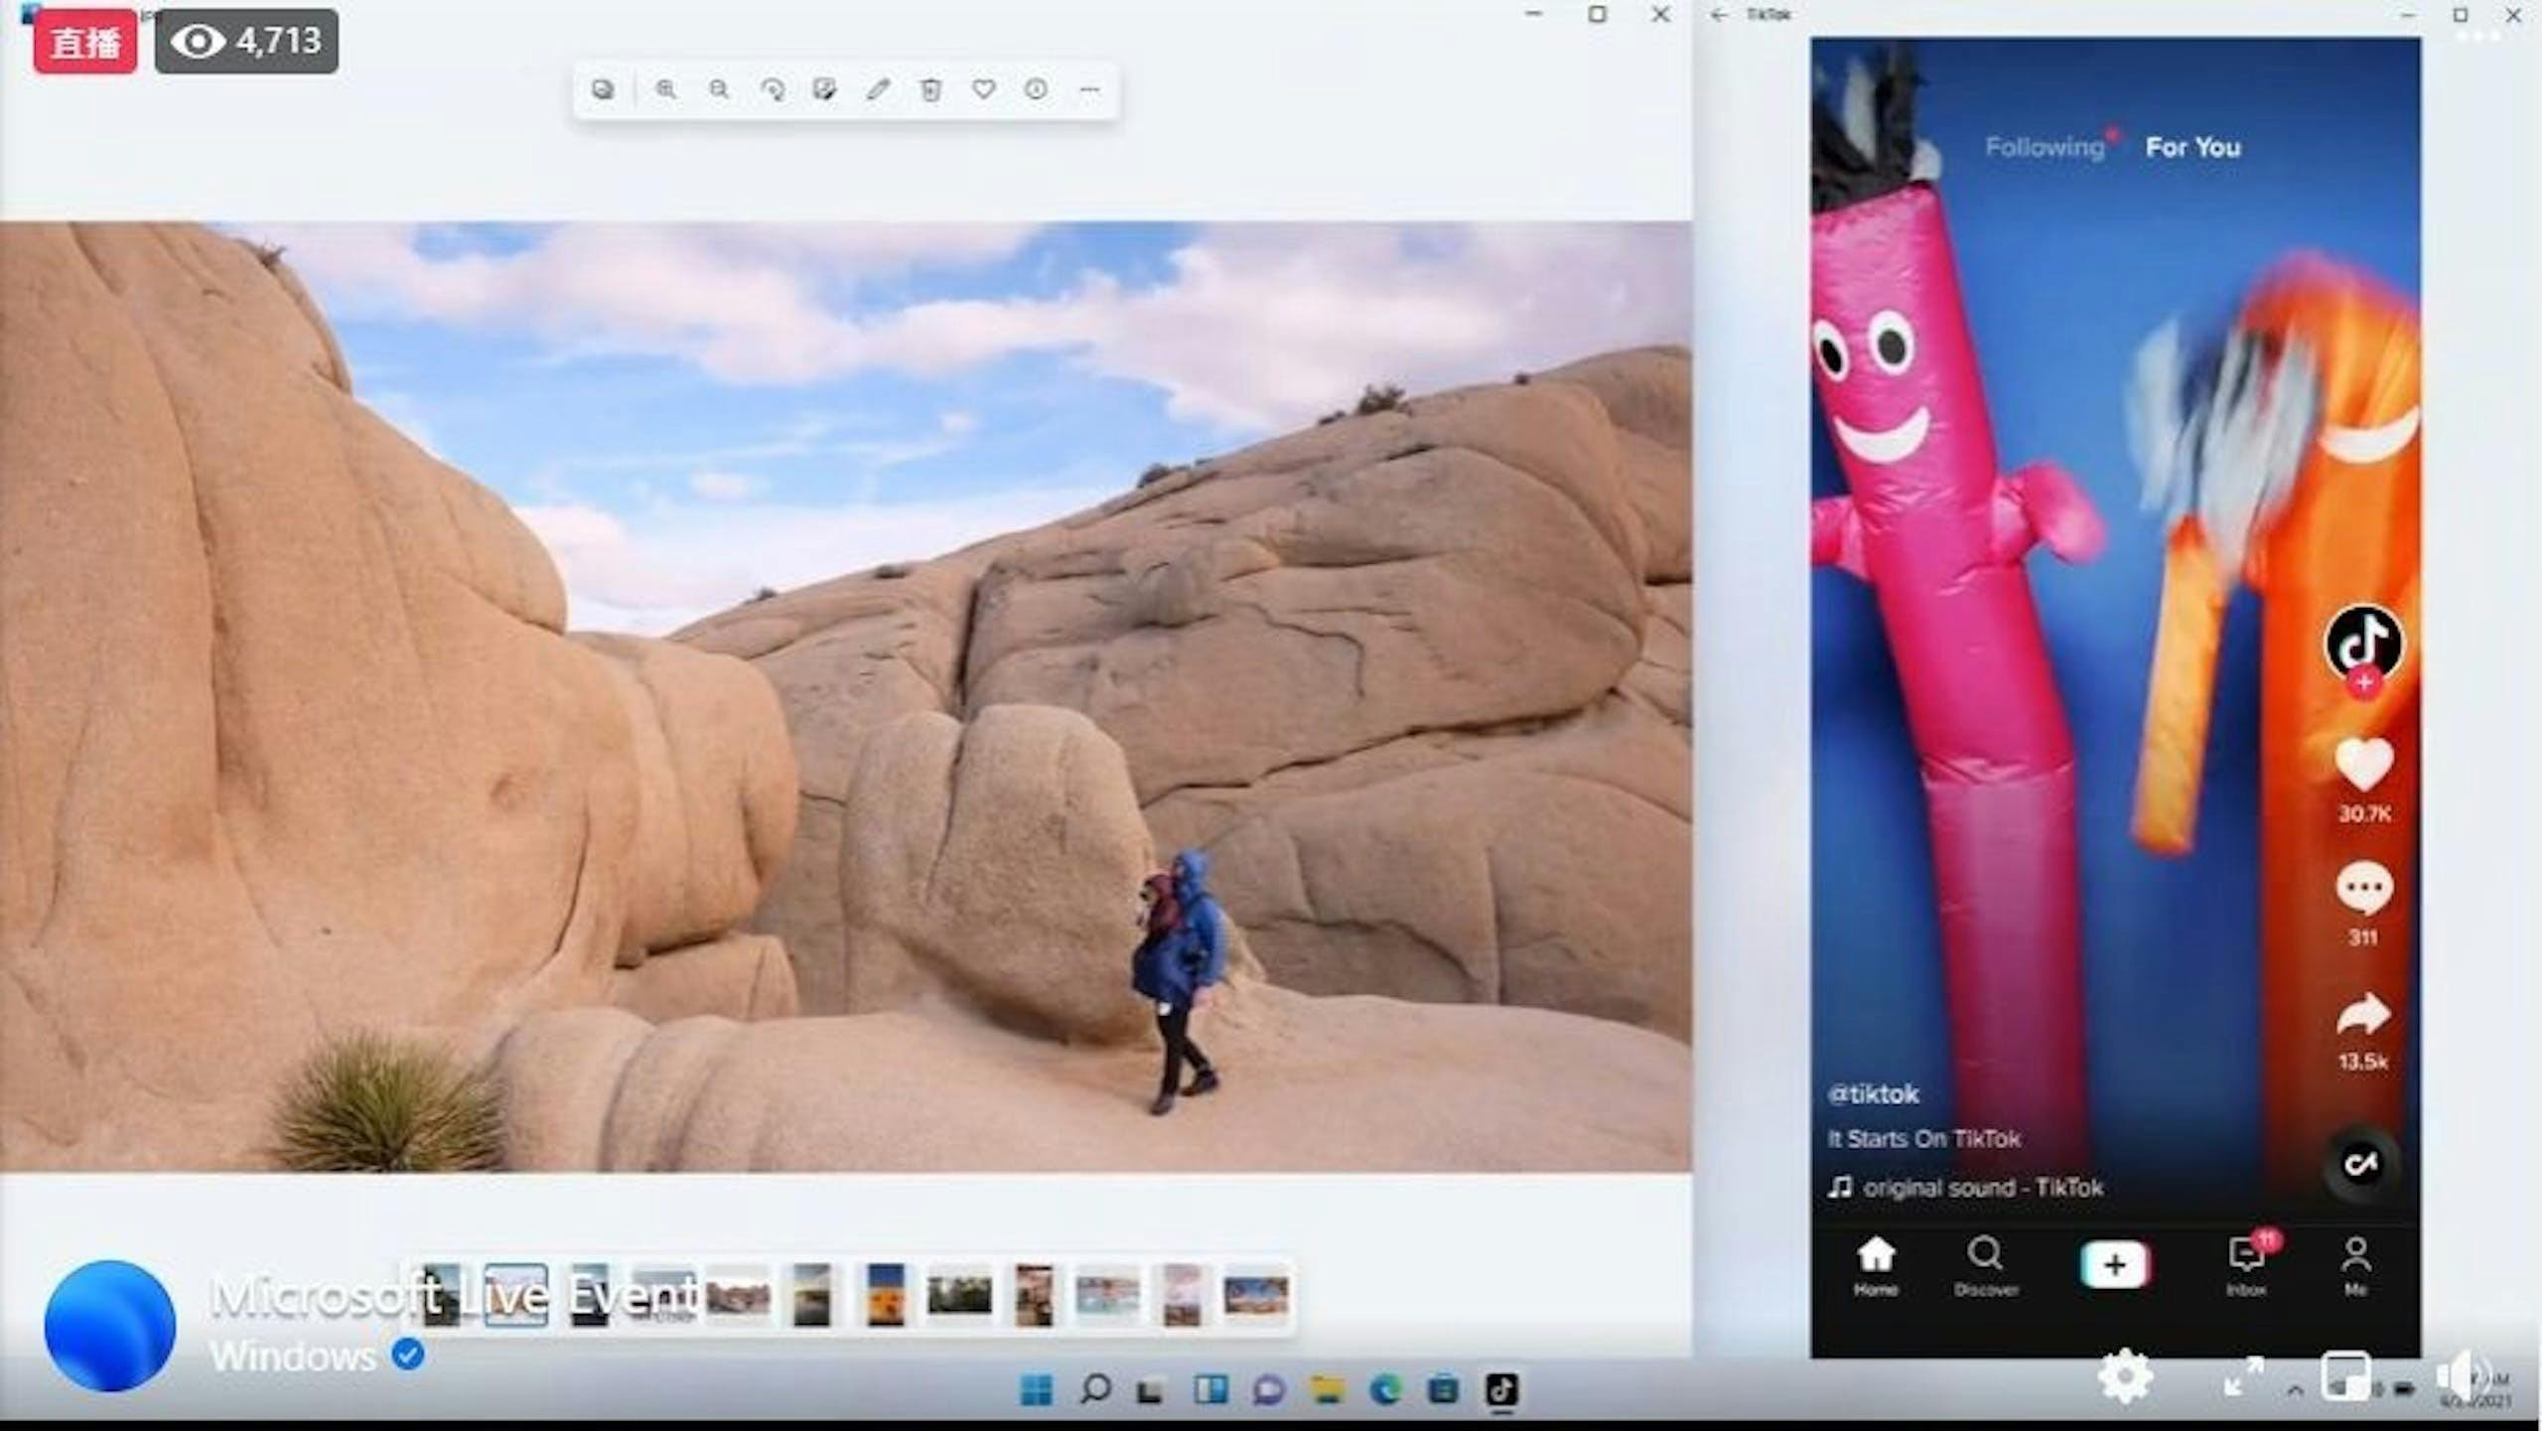
Task: Follow the TikTok account via plus badge
Action: coord(2364,682)
